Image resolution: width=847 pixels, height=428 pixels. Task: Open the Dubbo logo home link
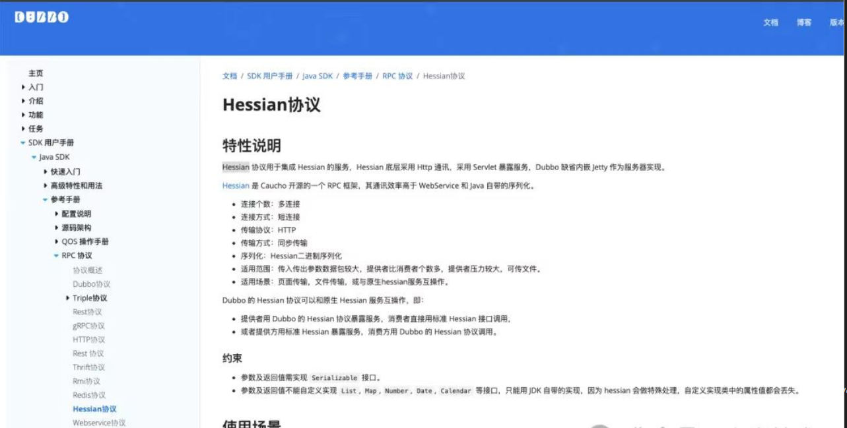pos(42,18)
